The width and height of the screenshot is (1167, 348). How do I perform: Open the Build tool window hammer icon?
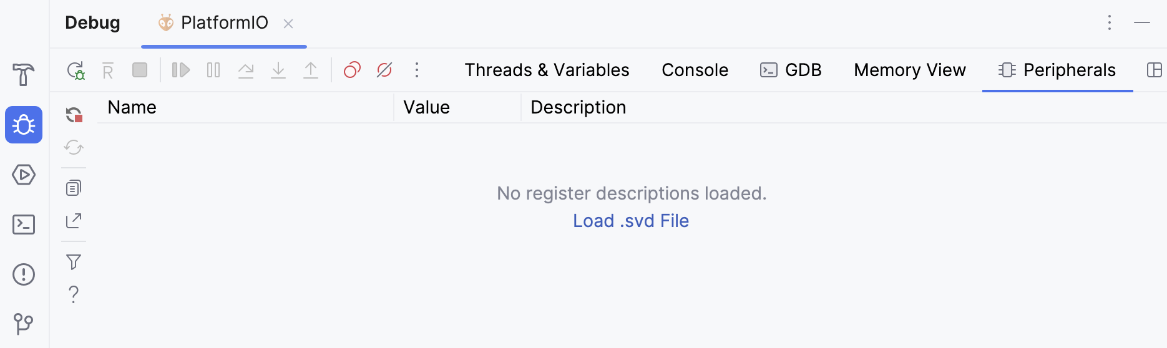[24, 75]
